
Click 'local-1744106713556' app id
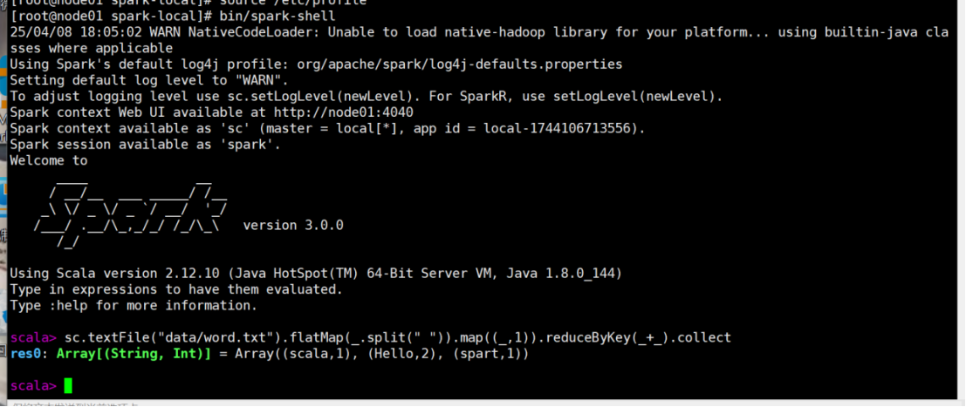tap(557, 129)
